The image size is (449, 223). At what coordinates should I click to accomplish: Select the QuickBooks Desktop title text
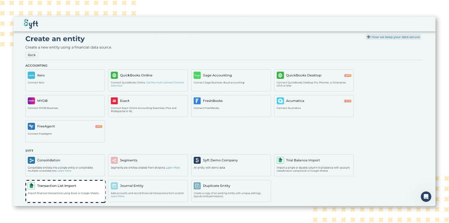point(303,75)
